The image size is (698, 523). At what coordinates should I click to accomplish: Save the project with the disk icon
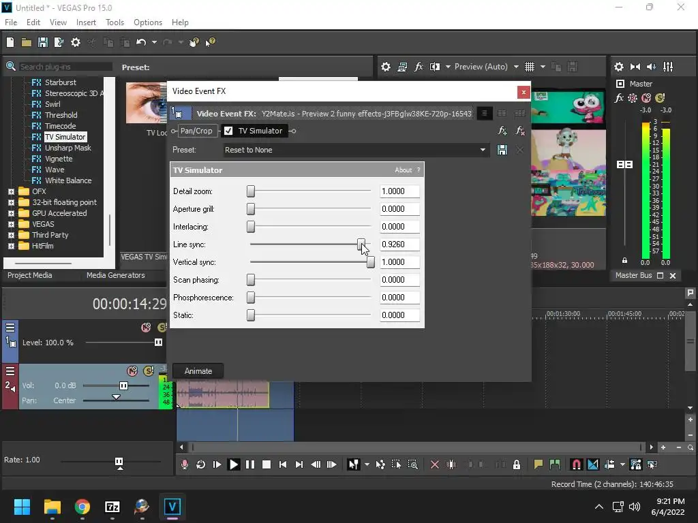pos(43,42)
